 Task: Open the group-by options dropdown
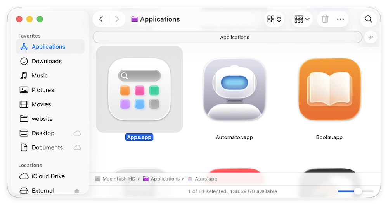(302, 19)
